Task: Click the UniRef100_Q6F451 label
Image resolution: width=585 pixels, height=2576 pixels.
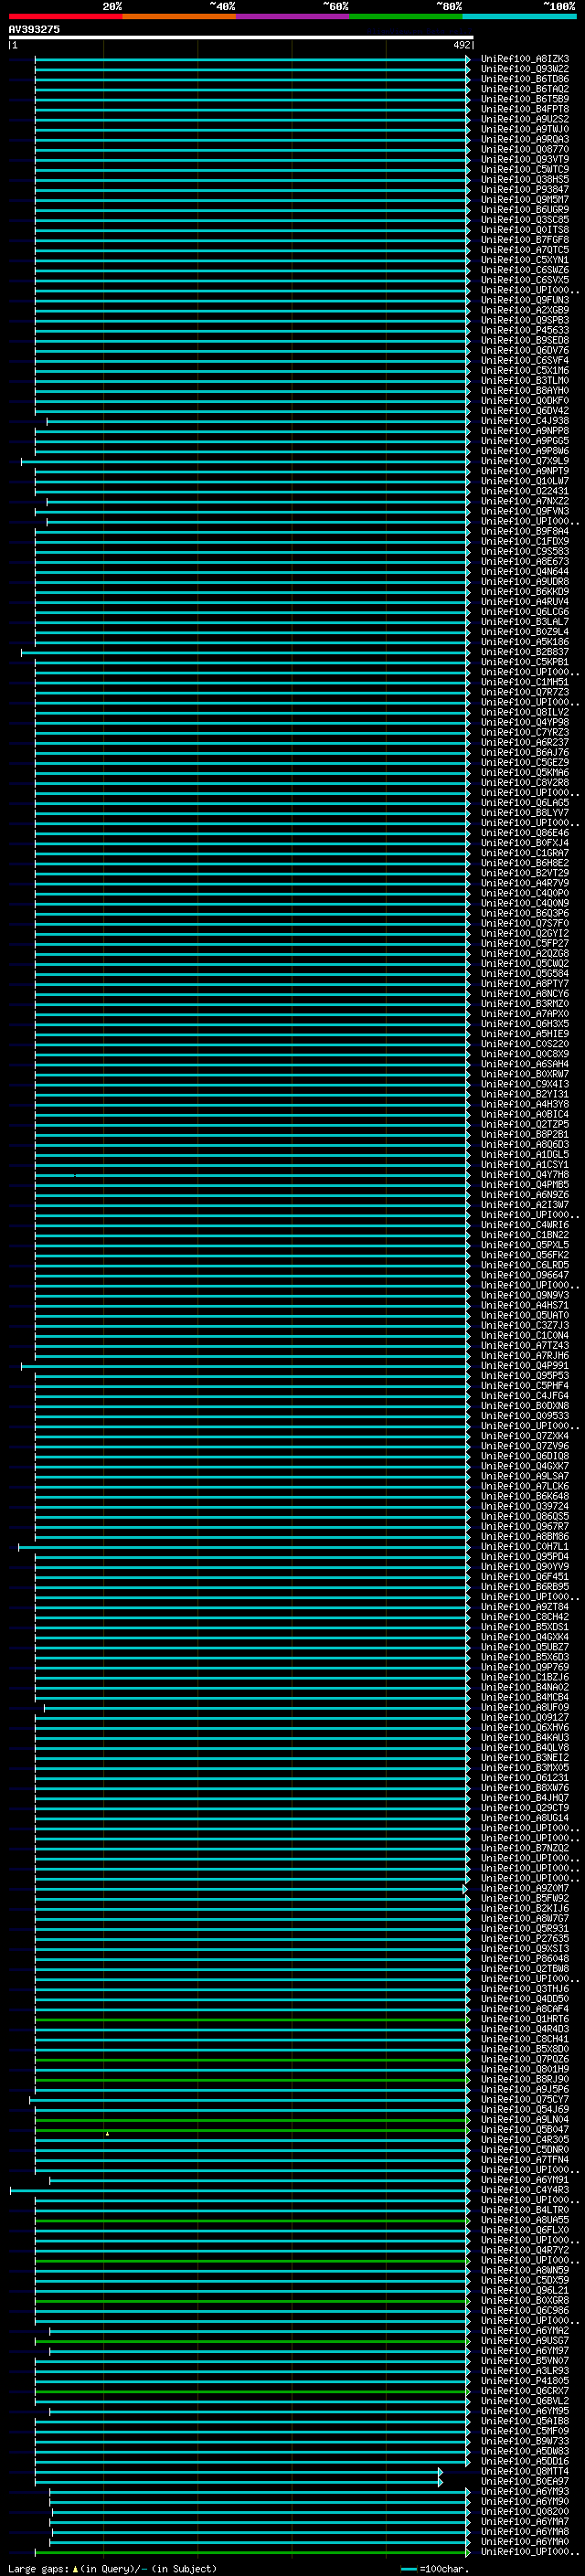Action: coord(524,1576)
